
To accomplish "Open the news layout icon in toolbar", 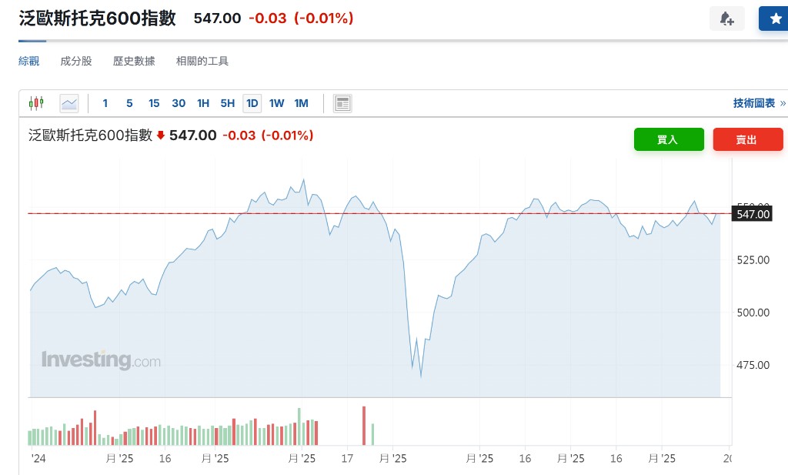I will [342, 103].
